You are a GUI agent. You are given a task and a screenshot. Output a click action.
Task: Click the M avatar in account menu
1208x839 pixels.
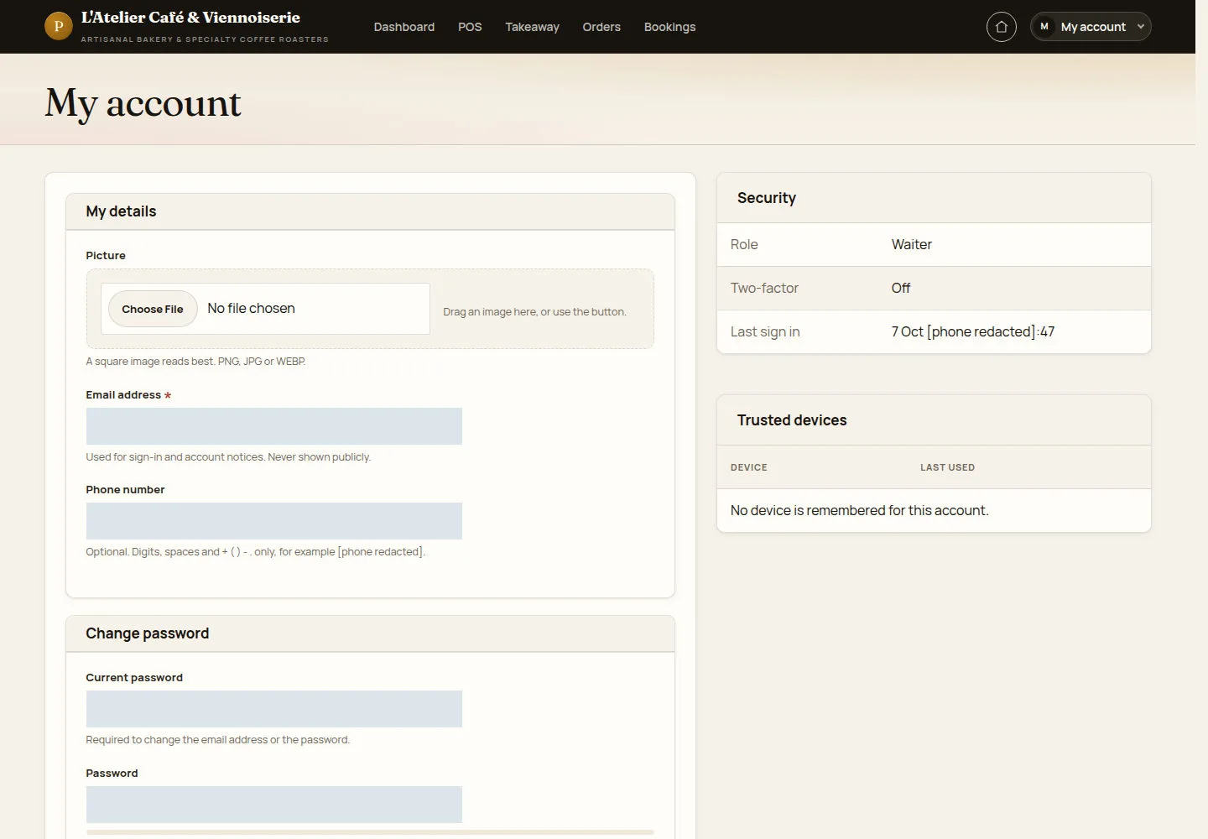pos(1044,27)
